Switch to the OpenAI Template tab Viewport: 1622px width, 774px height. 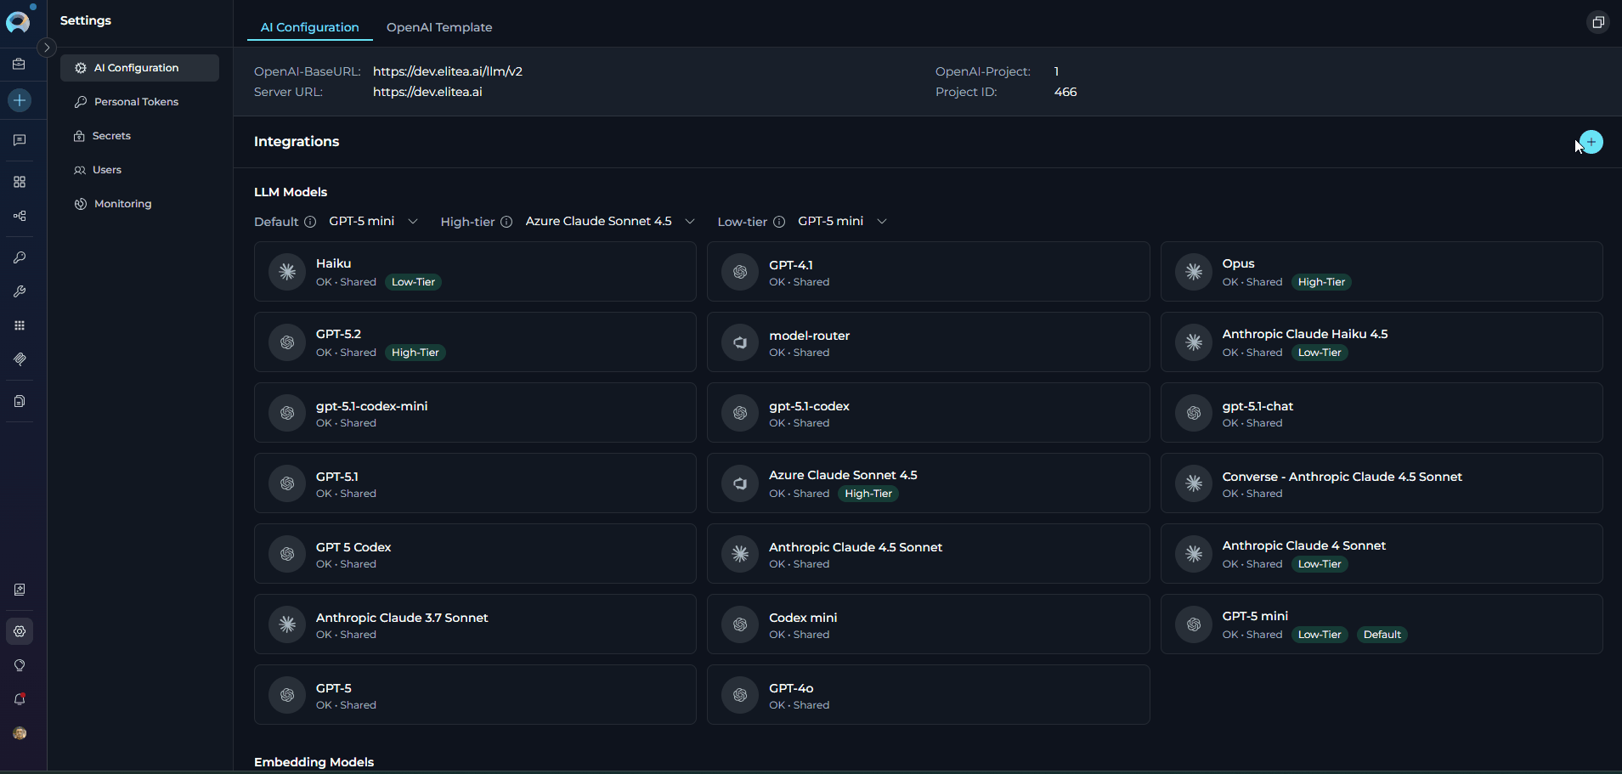[x=439, y=27]
